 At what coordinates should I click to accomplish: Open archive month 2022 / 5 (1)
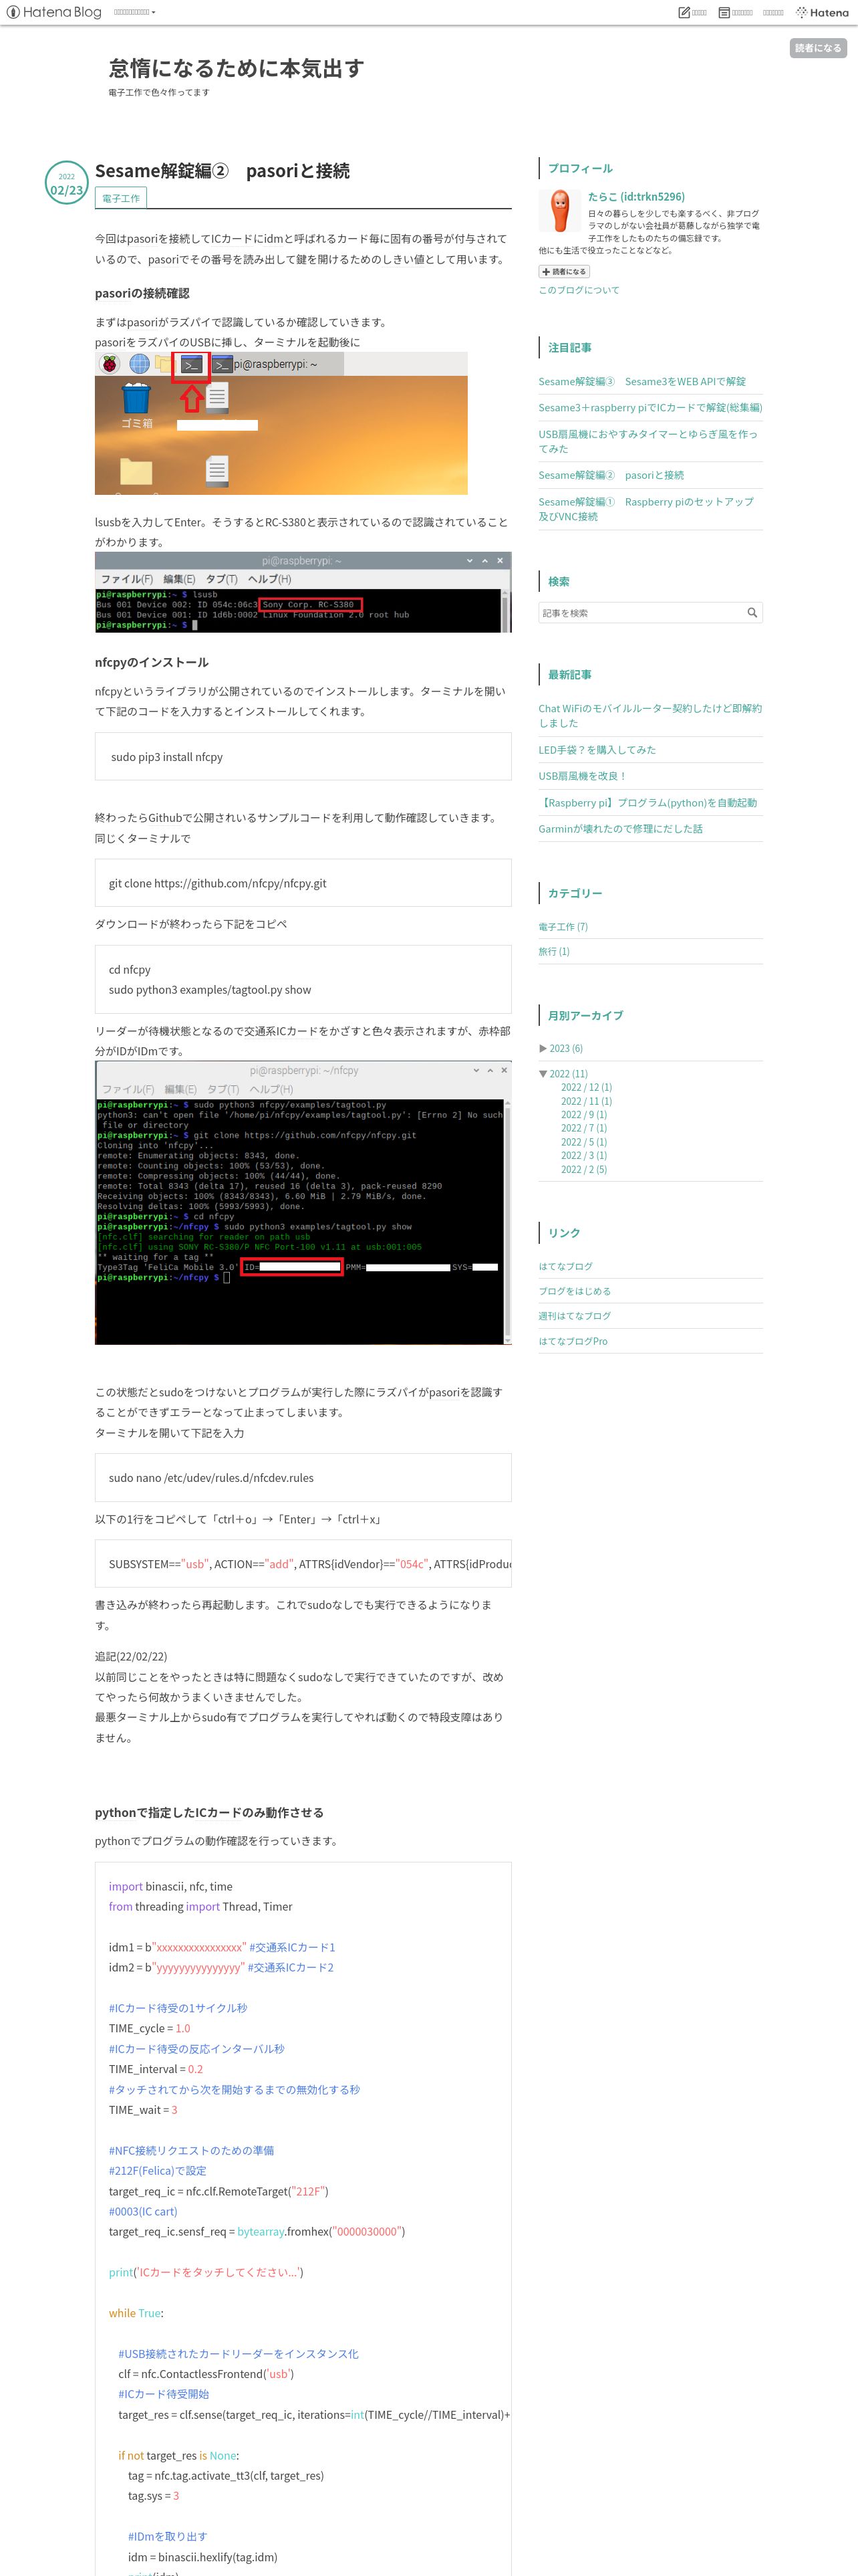click(583, 1142)
